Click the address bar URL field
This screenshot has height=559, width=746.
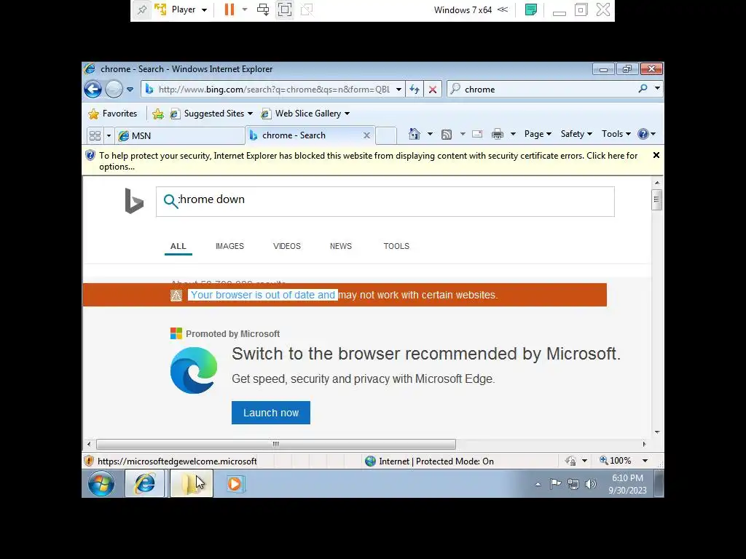[274, 89]
